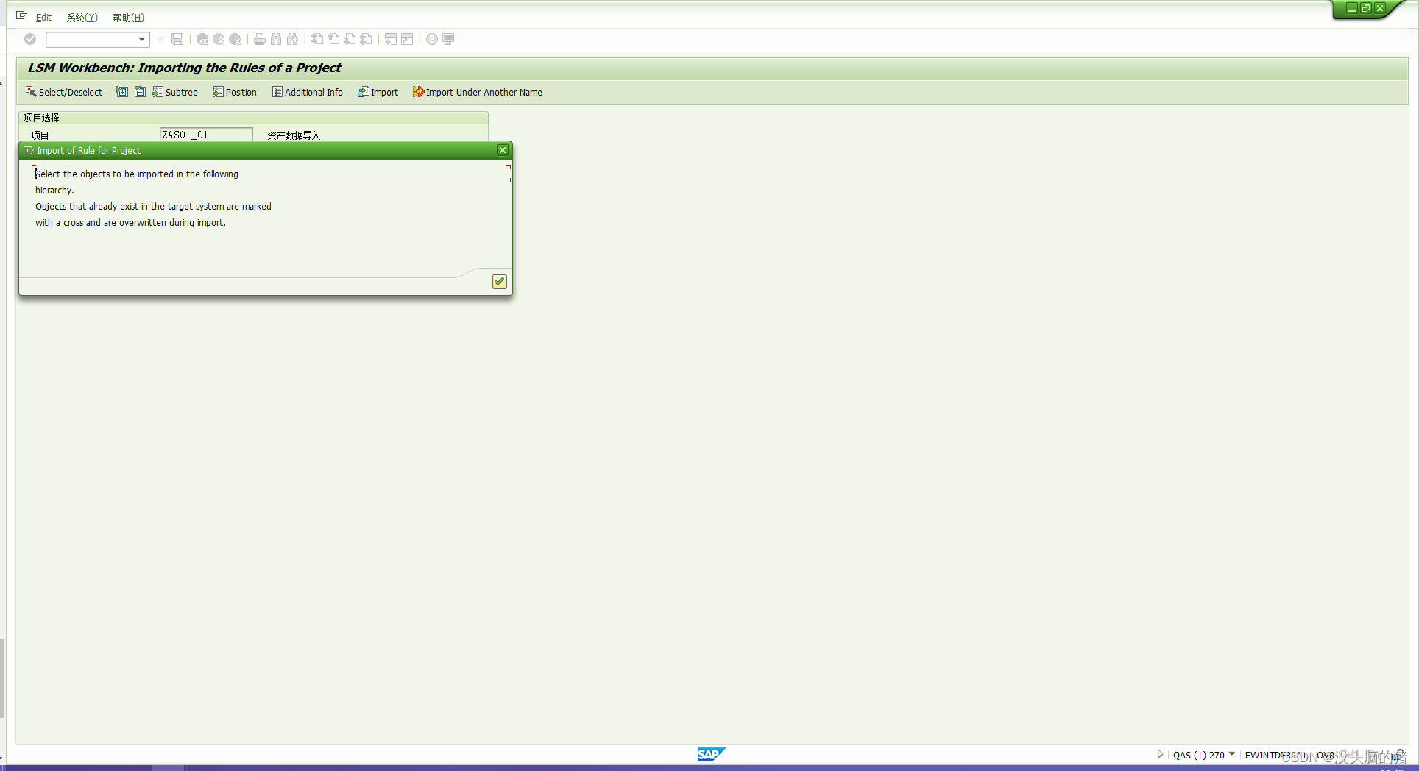Click the Next Page icon
This screenshot has width=1419, height=771.
pos(350,39)
